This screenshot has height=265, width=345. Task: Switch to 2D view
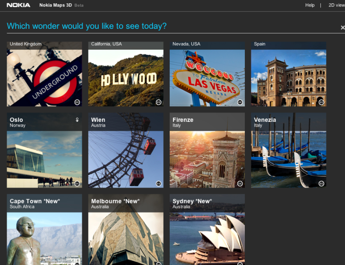point(336,5)
